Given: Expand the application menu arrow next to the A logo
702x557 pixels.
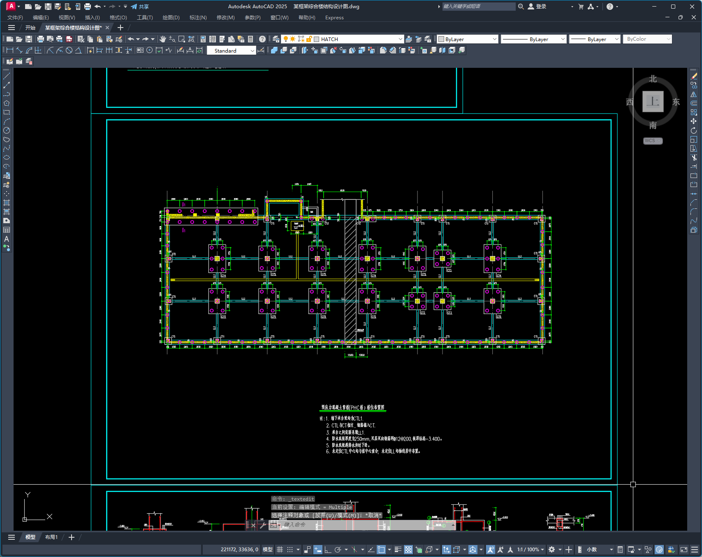Looking at the screenshot, I should pos(19,7).
